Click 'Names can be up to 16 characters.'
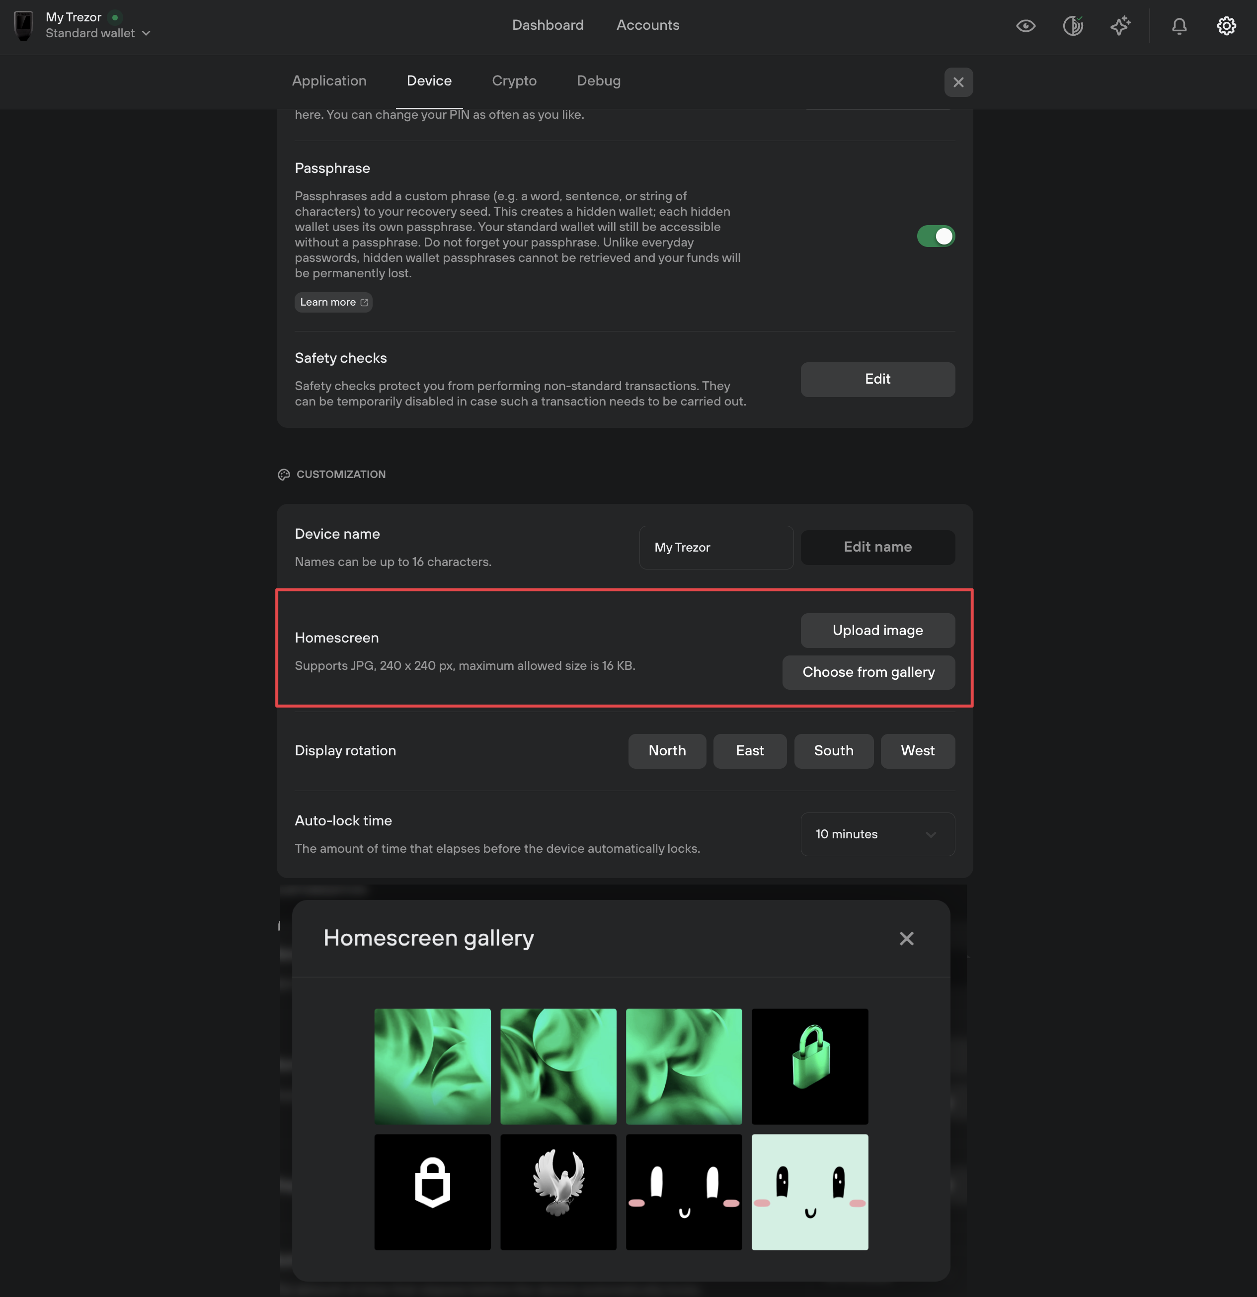The height and width of the screenshot is (1297, 1257). pos(393,562)
